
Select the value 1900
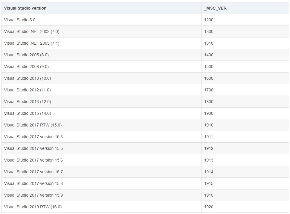209,113
